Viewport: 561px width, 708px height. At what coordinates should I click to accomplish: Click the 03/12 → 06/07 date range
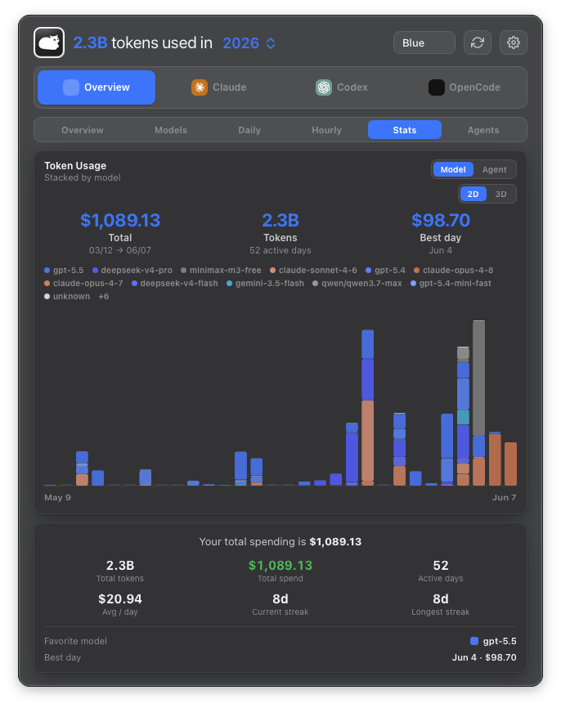120,250
